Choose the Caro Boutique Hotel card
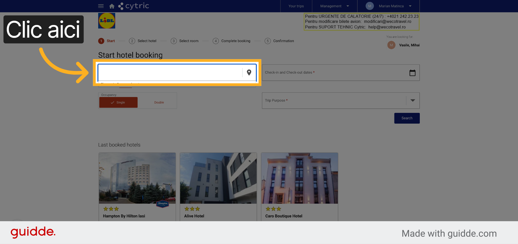This screenshot has width=518, height=244. click(299, 187)
